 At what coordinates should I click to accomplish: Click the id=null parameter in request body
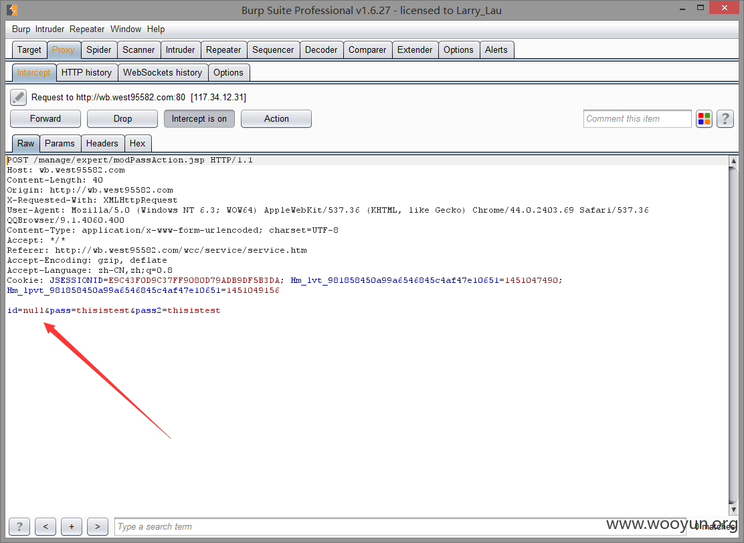(25, 310)
